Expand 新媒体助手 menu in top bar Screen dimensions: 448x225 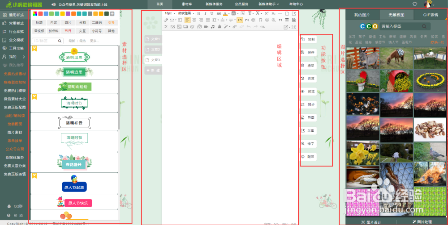pos(268,4)
